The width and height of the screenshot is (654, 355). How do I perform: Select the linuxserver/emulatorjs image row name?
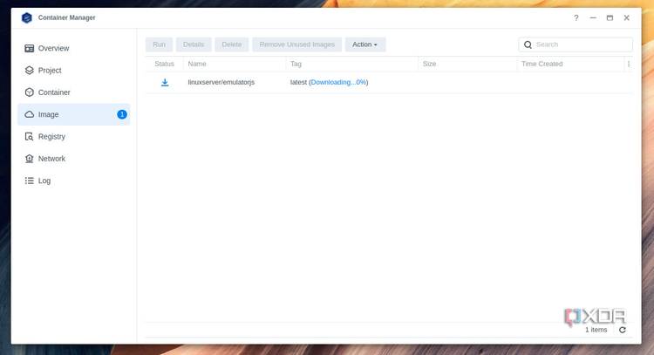click(x=221, y=82)
